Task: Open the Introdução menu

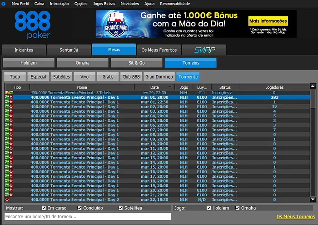Action: point(59,4)
